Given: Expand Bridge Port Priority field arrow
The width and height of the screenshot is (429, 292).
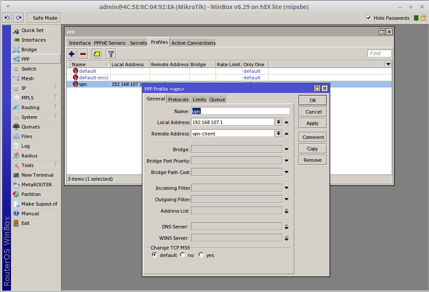Looking at the screenshot, I should click(x=286, y=160).
